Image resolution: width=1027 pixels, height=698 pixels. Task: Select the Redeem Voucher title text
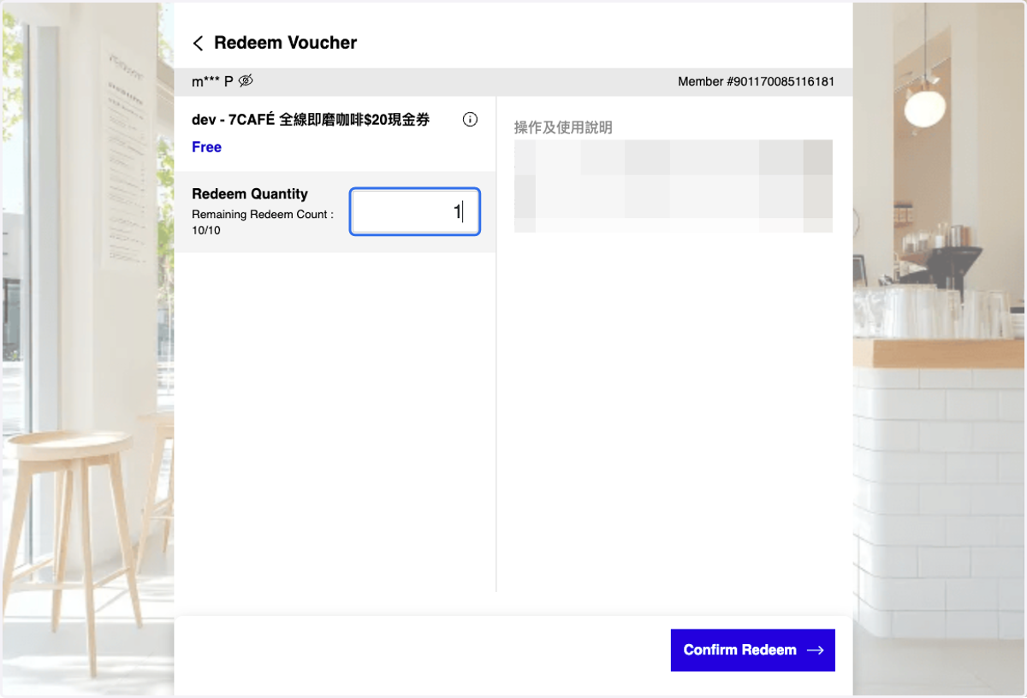285,43
